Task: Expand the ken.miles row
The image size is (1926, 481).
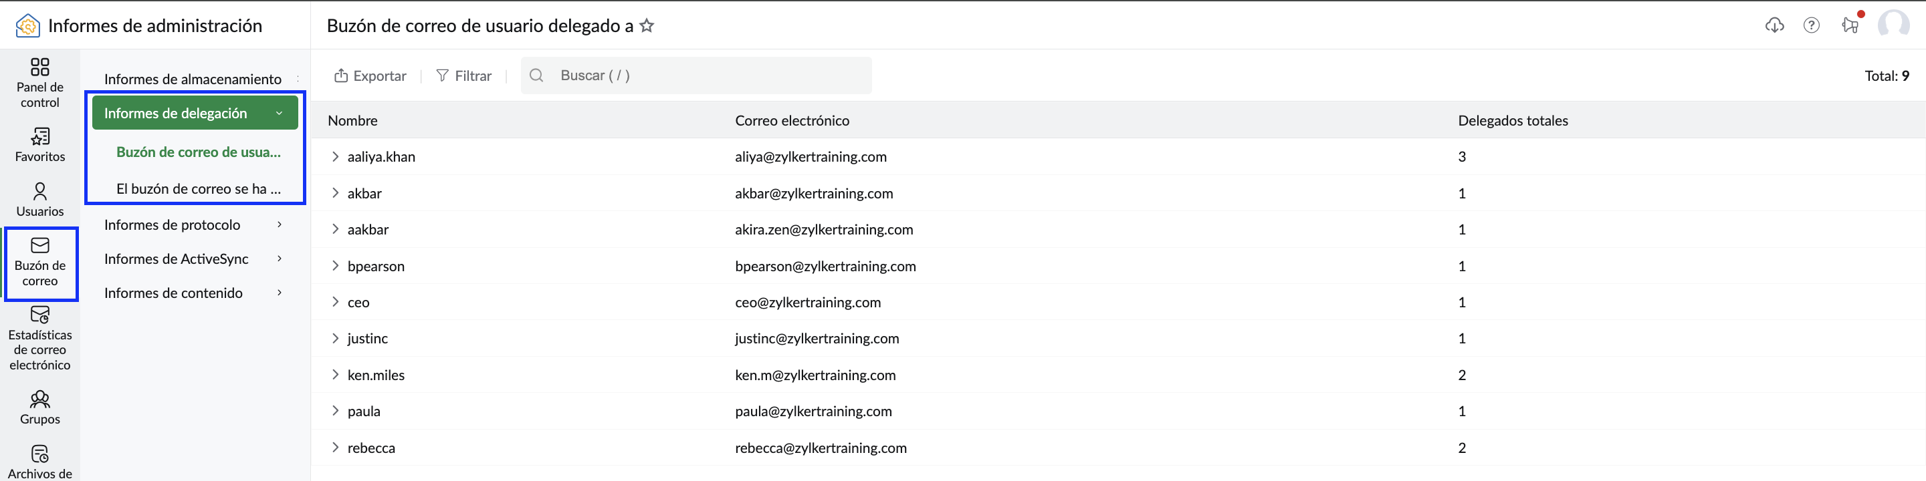Action: click(x=335, y=375)
